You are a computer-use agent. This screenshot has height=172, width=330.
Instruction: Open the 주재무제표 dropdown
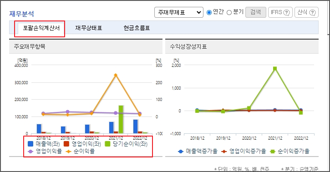pos(179,12)
